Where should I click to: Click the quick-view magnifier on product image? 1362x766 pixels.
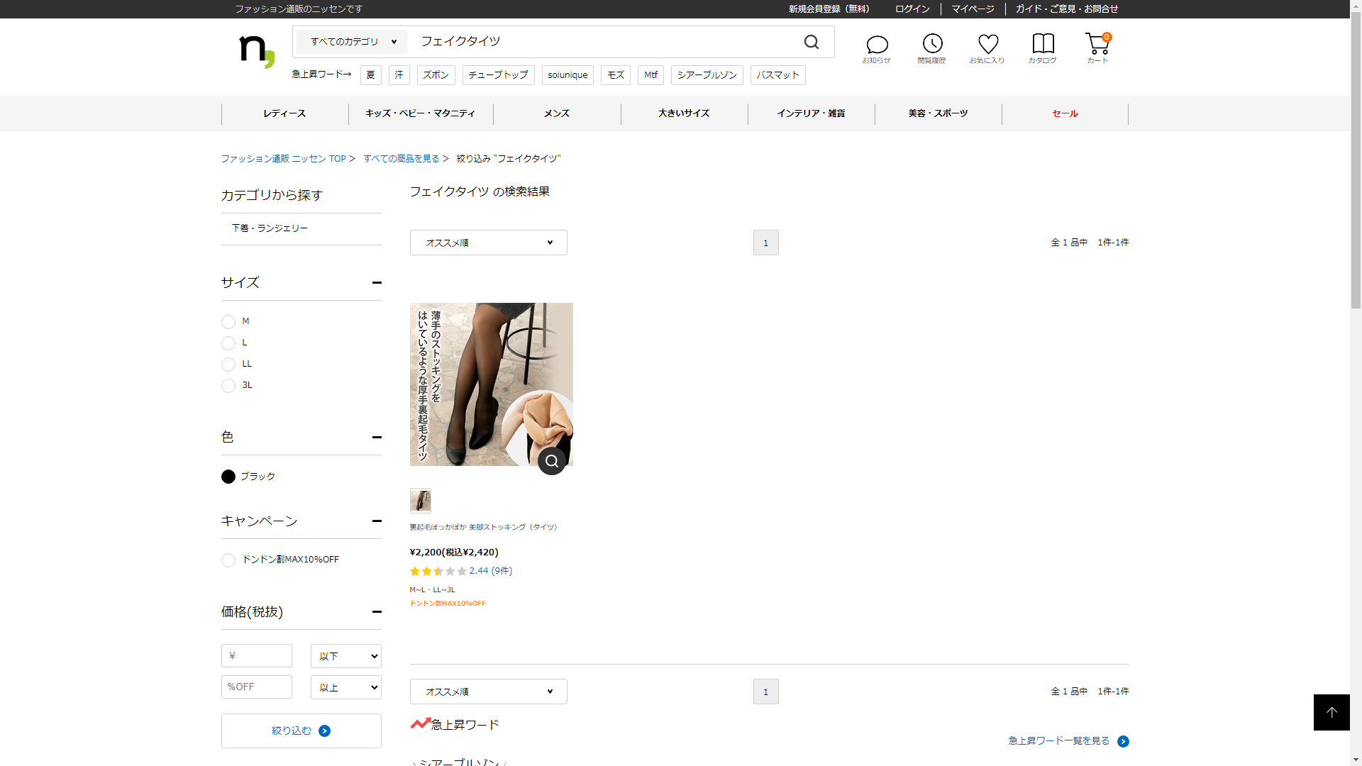pos(552,461)
